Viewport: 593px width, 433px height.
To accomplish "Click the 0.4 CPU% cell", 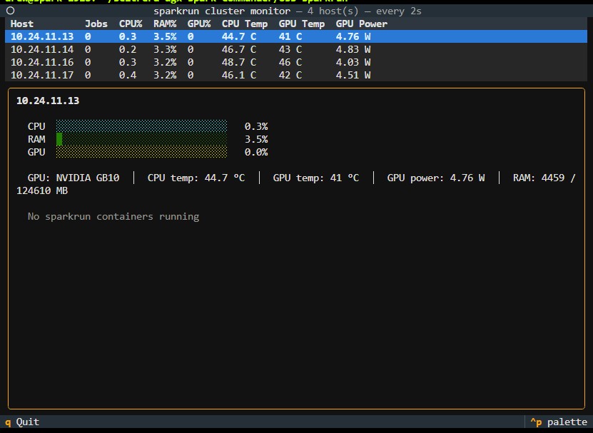I will coord(128,75).
